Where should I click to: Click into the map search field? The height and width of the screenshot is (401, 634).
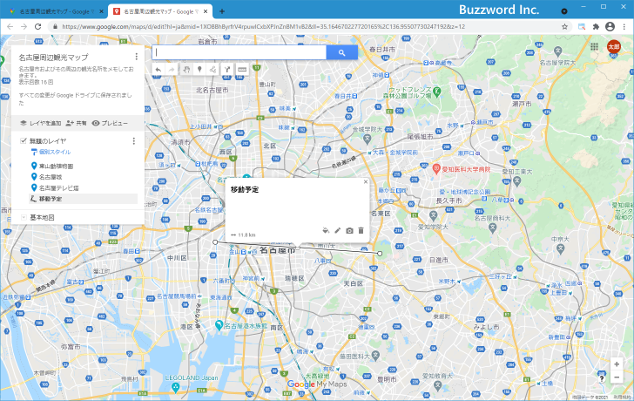click(239, 52)
